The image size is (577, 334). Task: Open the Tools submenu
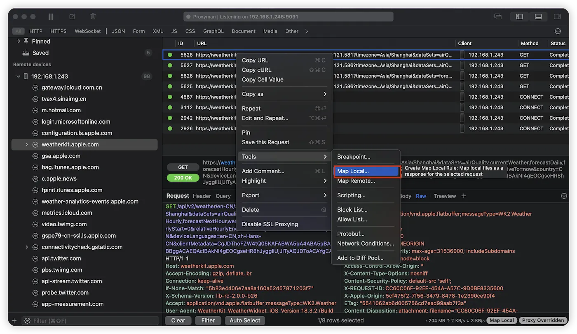[284, 157]
